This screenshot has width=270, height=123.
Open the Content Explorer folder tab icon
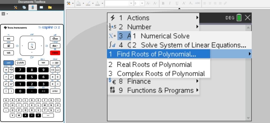(x=50, y=7)
